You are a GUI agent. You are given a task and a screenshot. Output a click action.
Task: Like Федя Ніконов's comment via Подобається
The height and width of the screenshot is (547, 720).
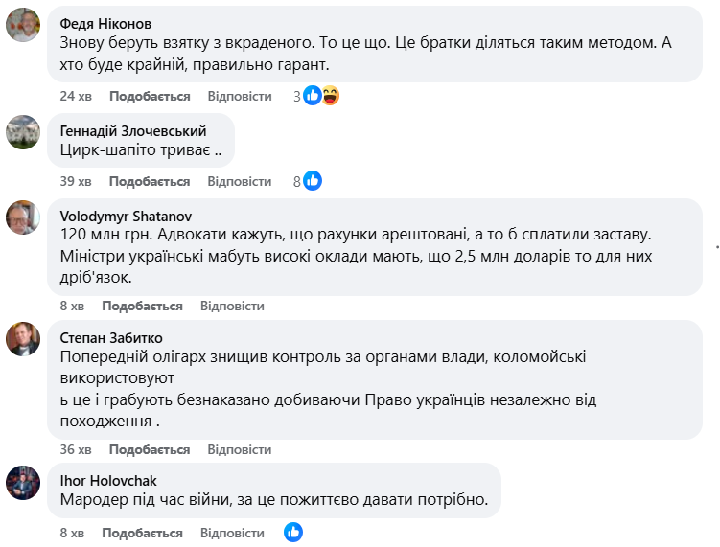(150, 96)
